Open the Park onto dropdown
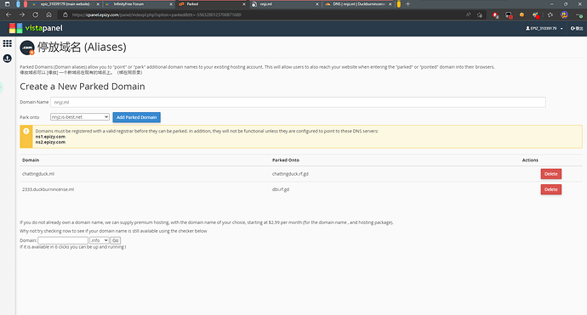This screenshot has width=587, height=315. click(x=80, y=117)
